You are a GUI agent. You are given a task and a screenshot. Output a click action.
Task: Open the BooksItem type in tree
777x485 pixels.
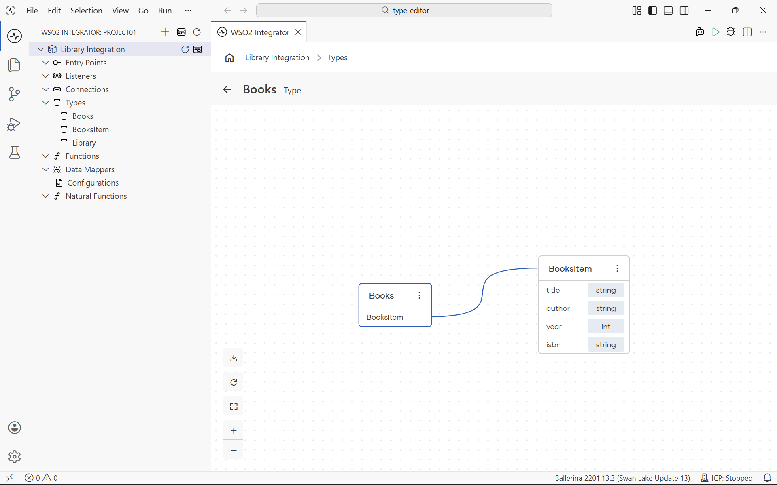[91, 129]
